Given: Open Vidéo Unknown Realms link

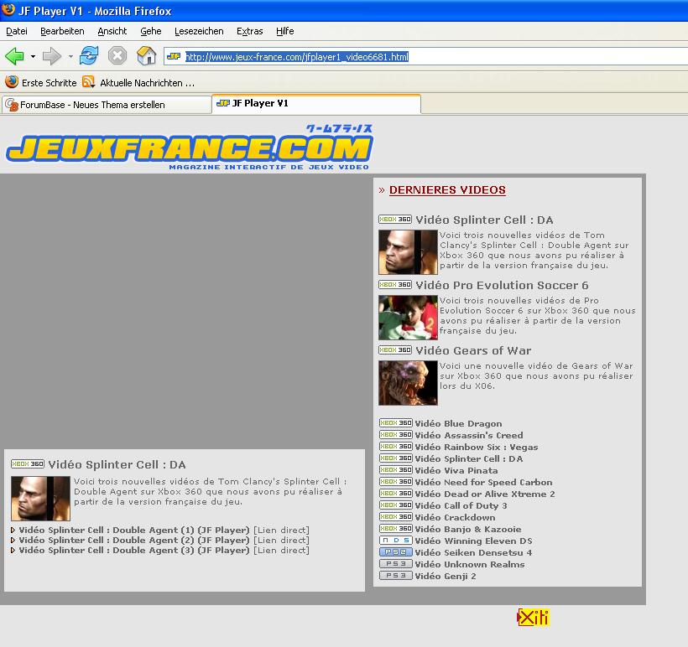Looking at the screenshot, I should [x=470, y=564].
